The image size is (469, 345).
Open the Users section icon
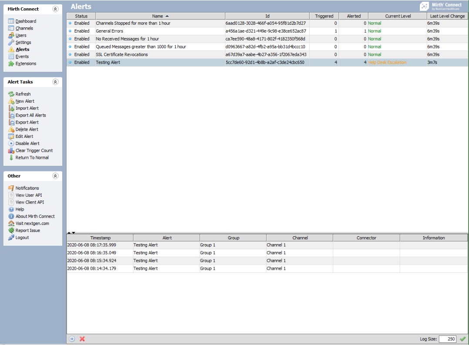pos(11,35)
